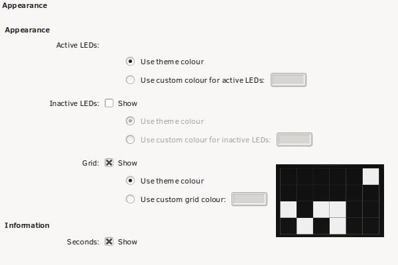398x265 pixels.
Task: Click the LED clock preview image
Action: 330,201
